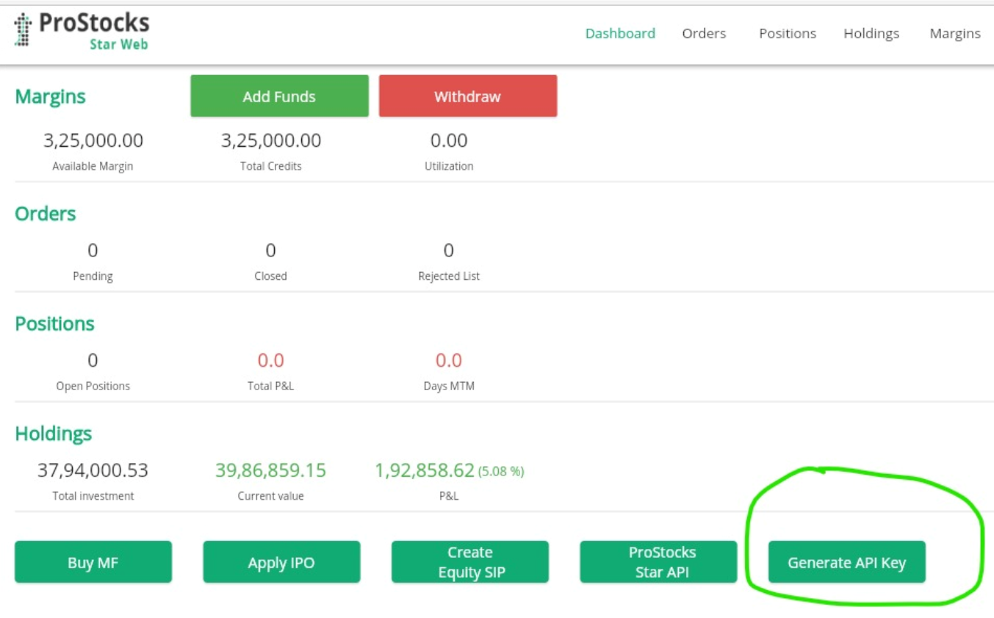
Task: Click Current value 39,86,859.15
Action: 270,470
